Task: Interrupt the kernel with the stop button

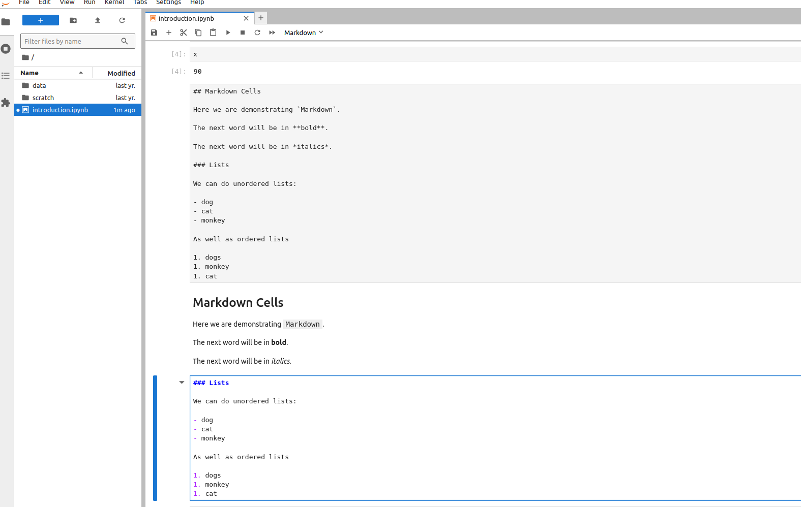Action: point(243,33)
